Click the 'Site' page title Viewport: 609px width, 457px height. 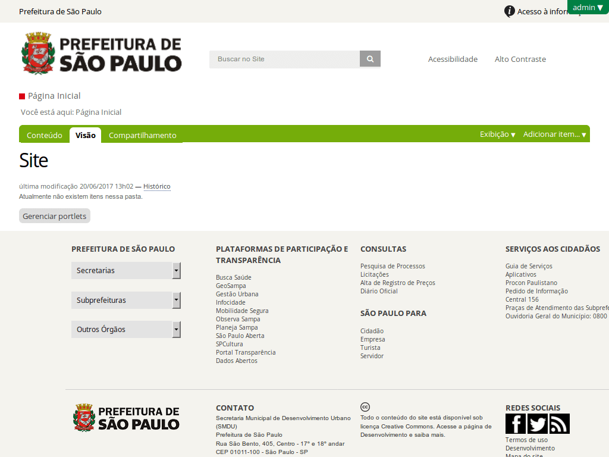tap(33, 161)
